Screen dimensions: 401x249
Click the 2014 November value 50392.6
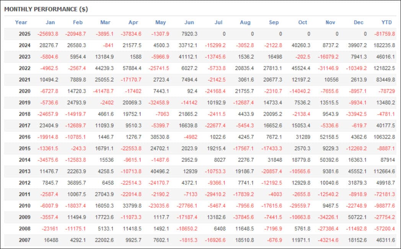pyautogui.click(x=329, y=160)
